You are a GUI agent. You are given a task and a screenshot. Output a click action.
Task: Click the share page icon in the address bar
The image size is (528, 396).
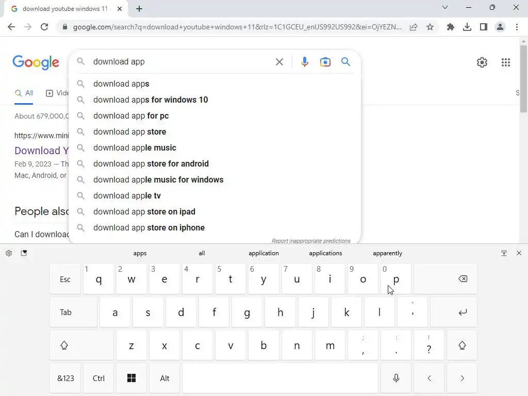(x=414, y=27)
